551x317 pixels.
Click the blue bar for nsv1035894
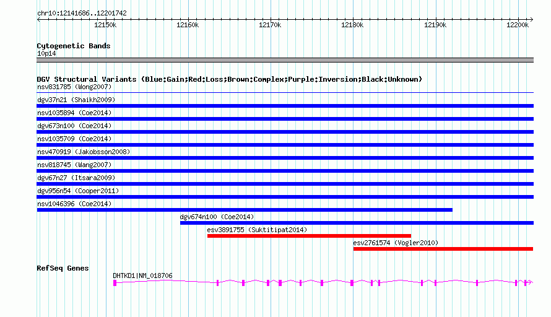(285, 119)
